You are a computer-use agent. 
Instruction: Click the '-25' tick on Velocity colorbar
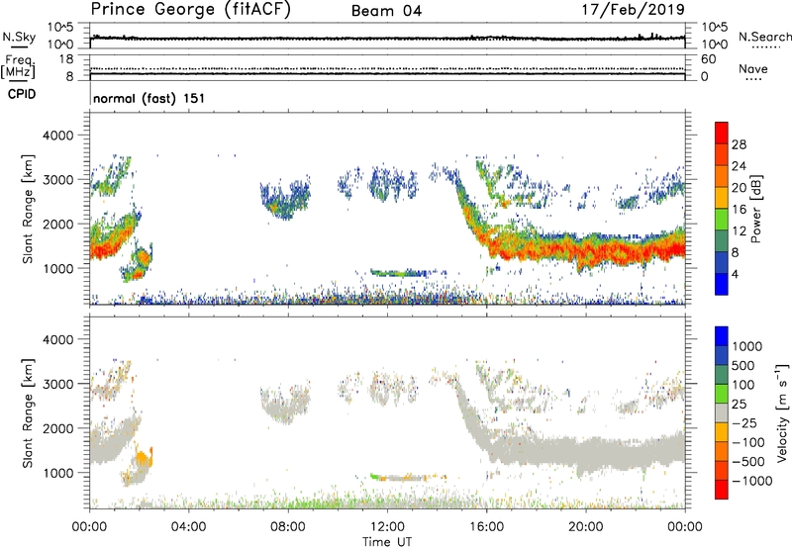pos(744,422)
